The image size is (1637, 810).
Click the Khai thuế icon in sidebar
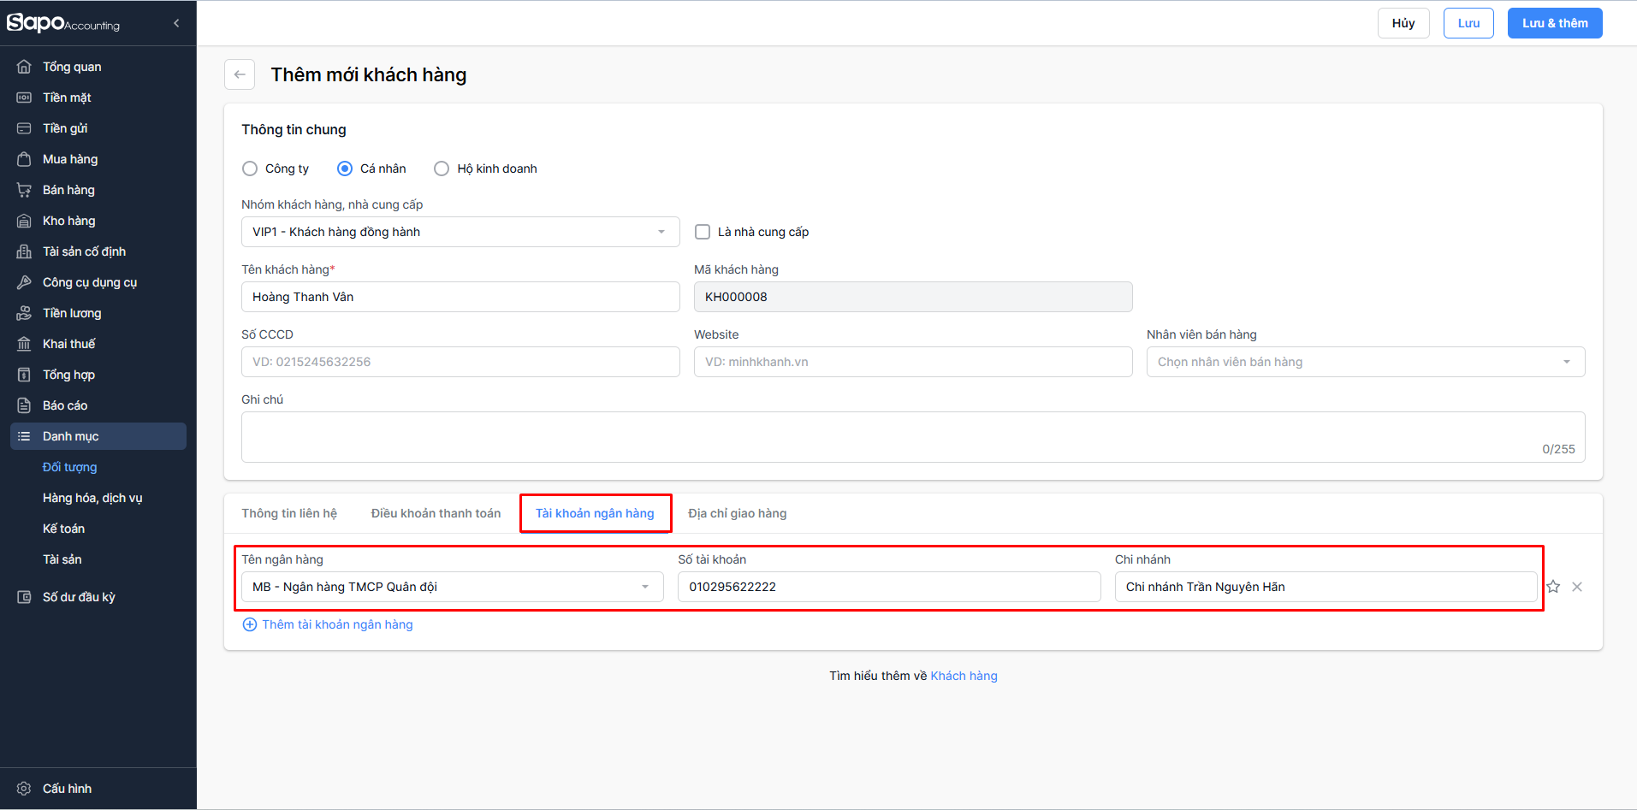(24, 344)
